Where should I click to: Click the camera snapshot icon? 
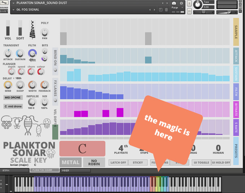click(174, 3)
